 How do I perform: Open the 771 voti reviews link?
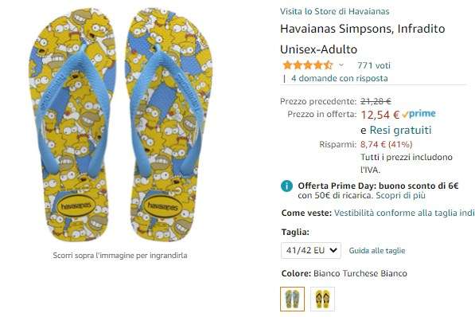coord(374,65)
